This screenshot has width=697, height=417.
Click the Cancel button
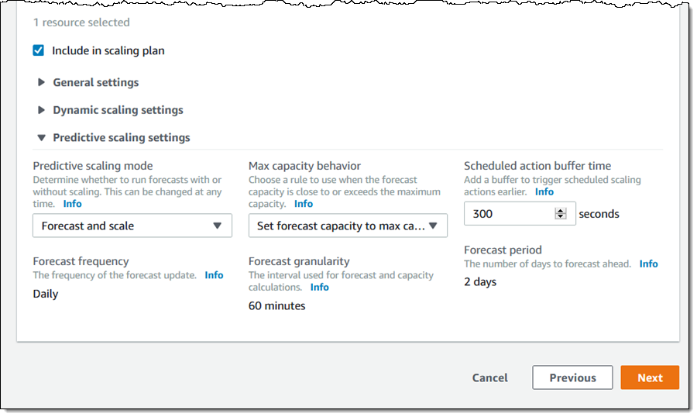click(x=490, y=377)
